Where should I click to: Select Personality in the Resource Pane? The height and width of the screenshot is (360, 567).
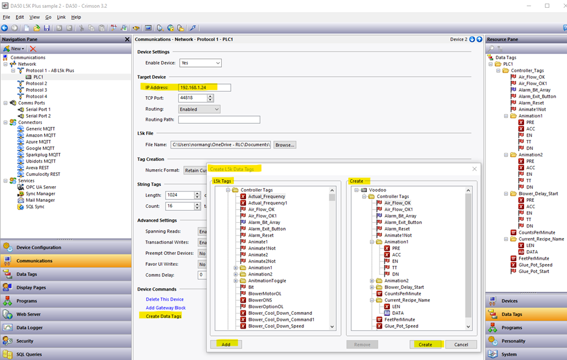point(526,341)
